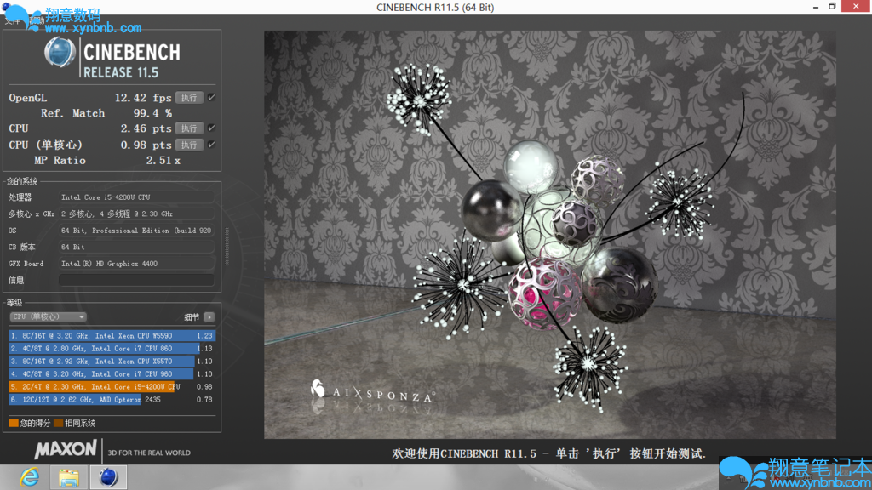872x490 pixels.
Task: Open File Explorer from the taskbar
Action: (x=68, y=478)
